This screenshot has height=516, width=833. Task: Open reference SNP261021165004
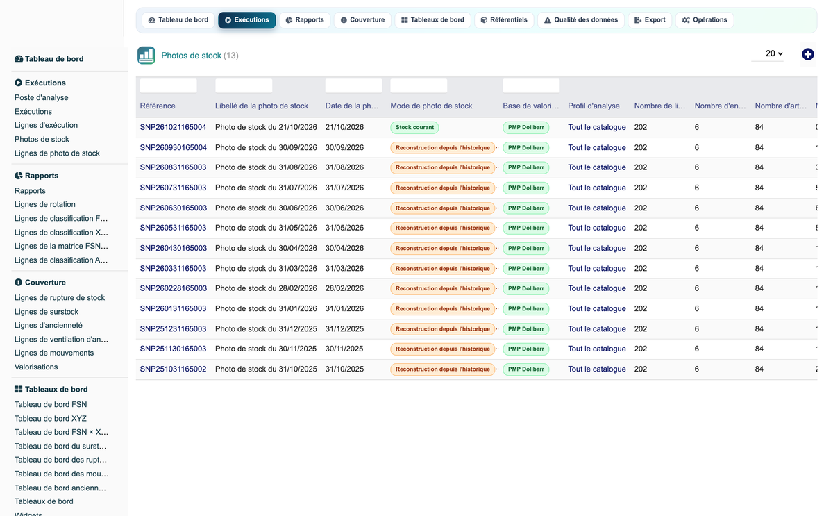[173, 128]
